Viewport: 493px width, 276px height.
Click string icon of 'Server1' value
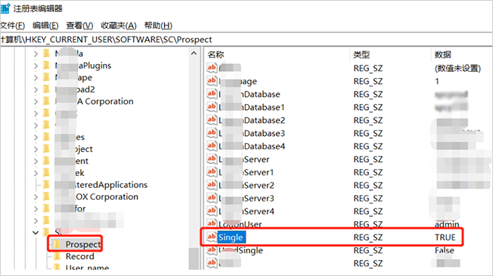point(211,172)
